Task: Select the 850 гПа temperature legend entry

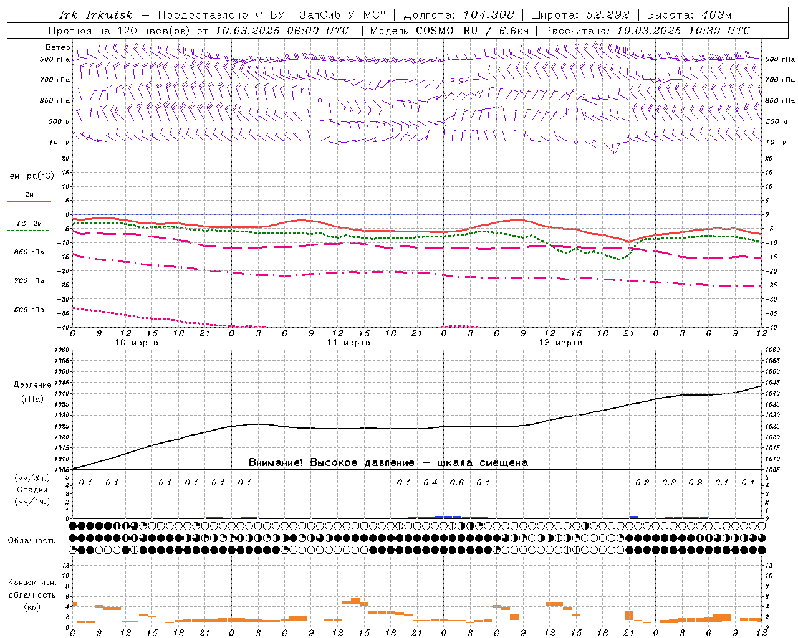Action: [29, 254]
